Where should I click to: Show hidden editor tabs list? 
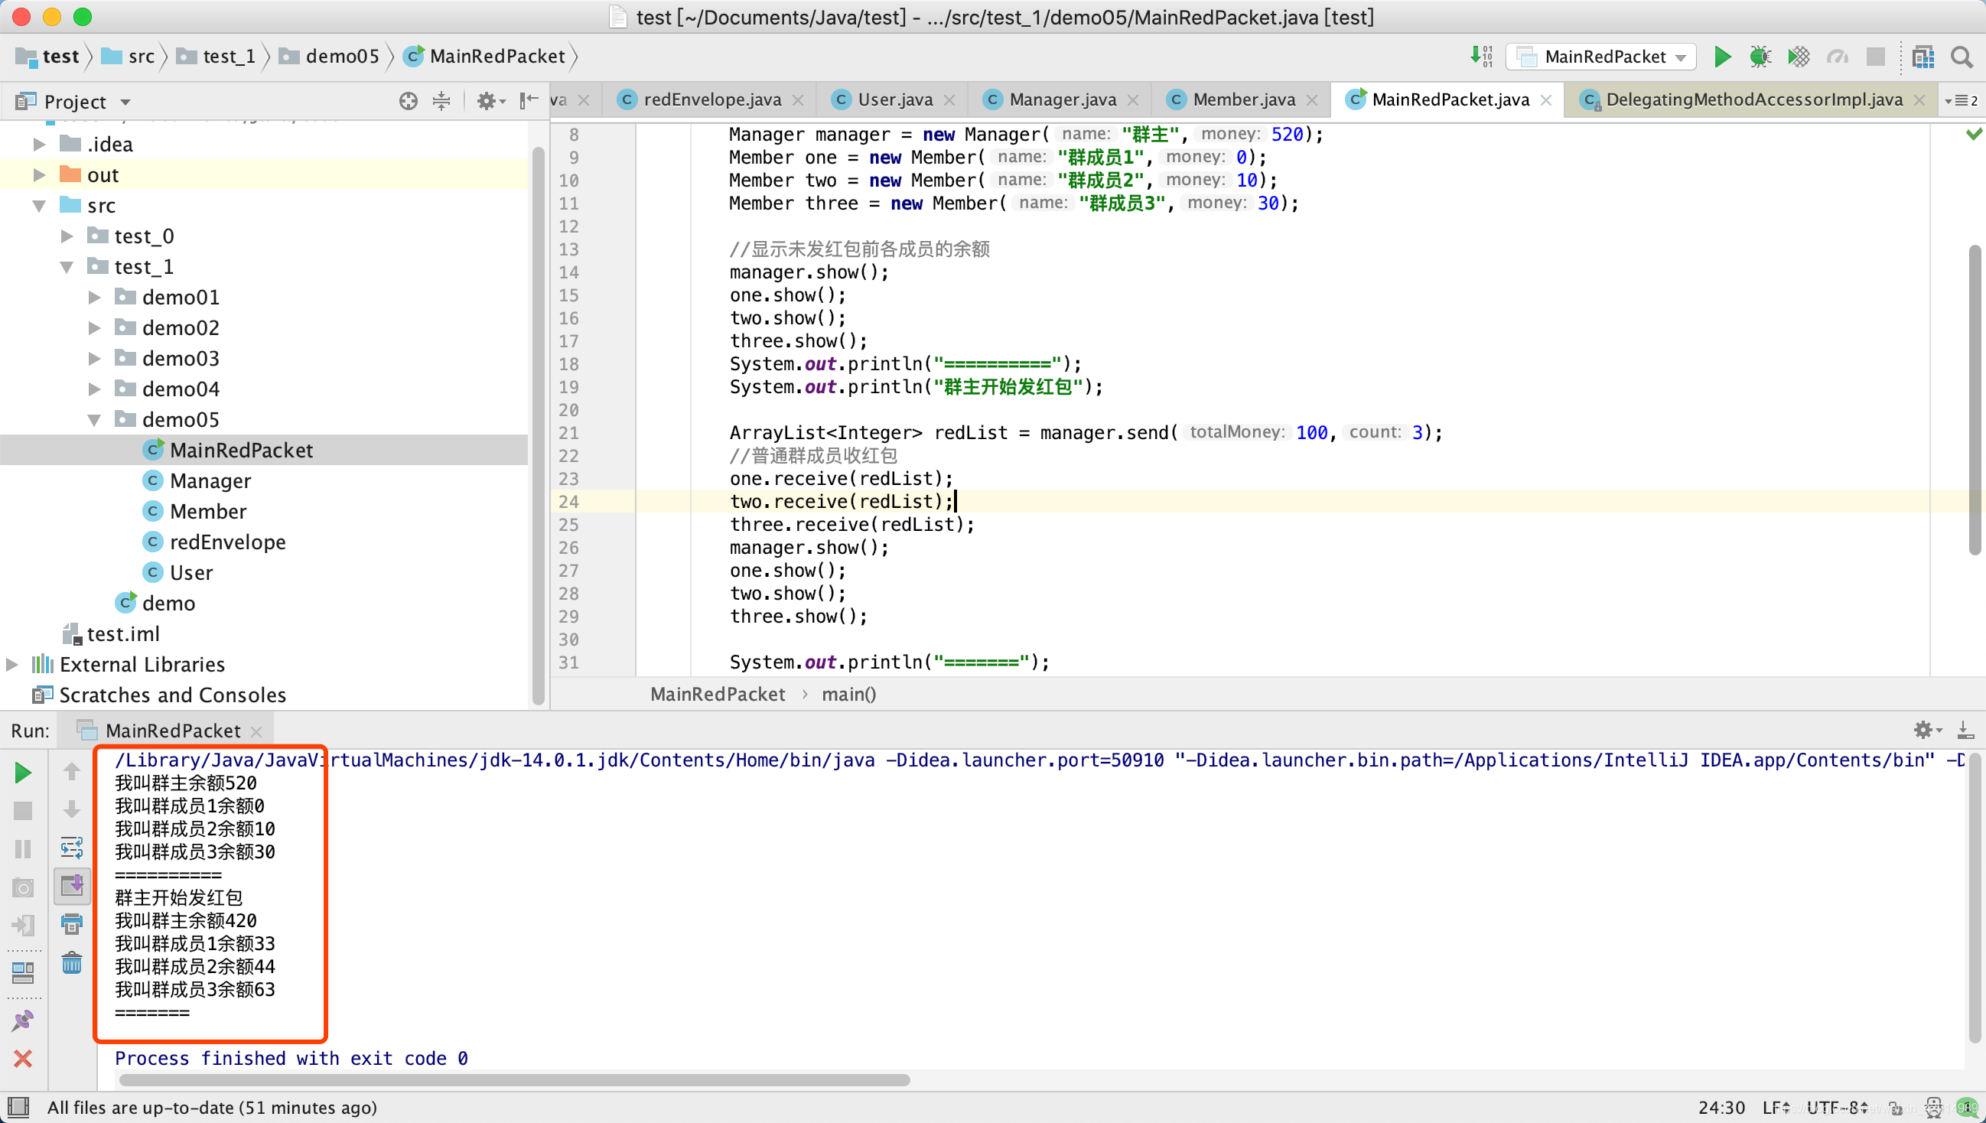coord(1960,100)
